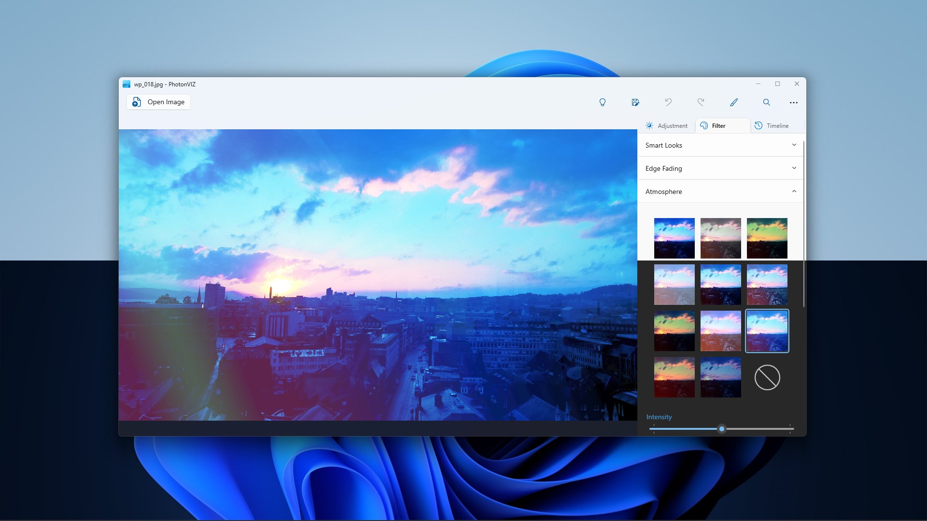The width and height of the screenshot is (927, 521).
Task: Switch to the Timeline tab
Action: point(772,125)
